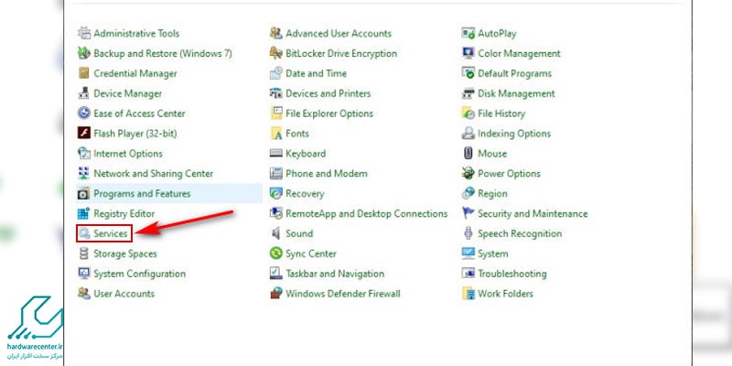Click the Flash Player icon
Viewport: 732px width, 366px height.
pos(84,134)
